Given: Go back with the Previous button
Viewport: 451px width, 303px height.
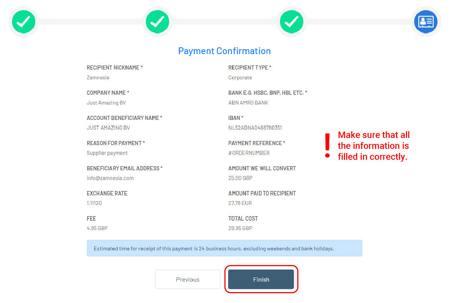Looking at the screenshot, I should (188, 279).
